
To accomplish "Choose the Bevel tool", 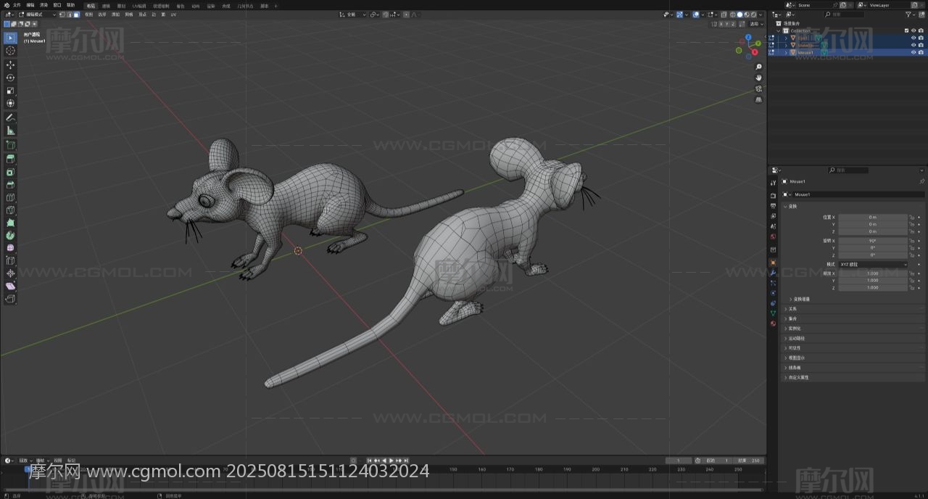I will (10, 185).
